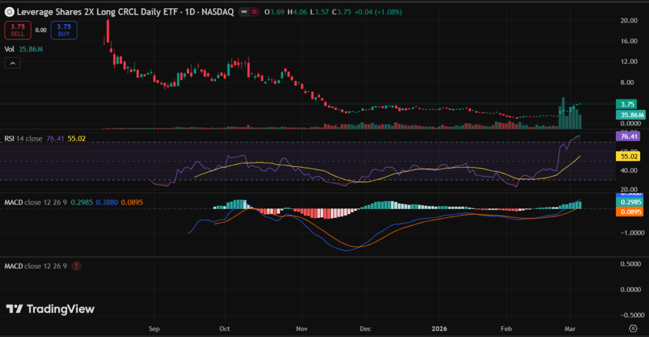This screenshot has width=649, height=337.
Task: Click the gray dash market status icon
Action: click(x=243, y=11)
